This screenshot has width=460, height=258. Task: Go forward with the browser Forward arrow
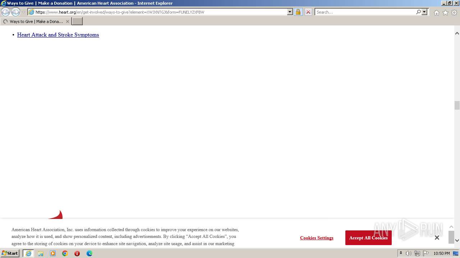[15, 12]
